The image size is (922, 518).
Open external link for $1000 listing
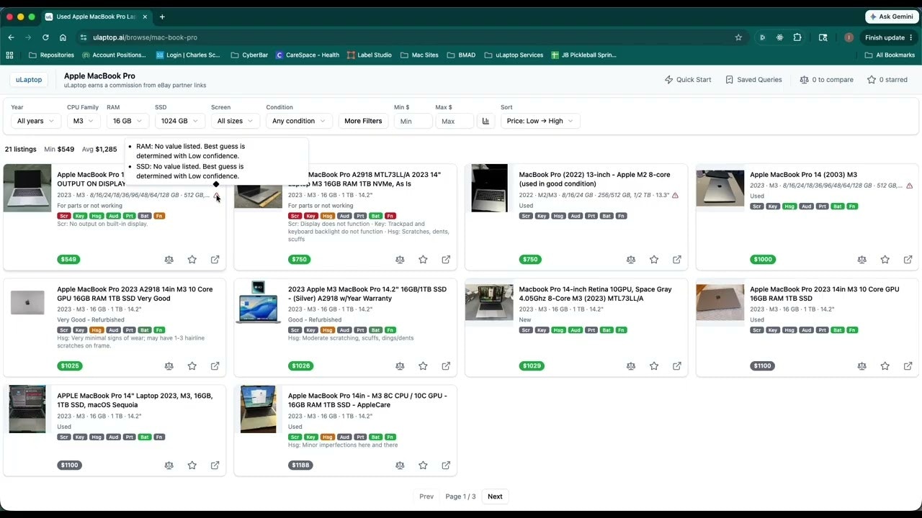click(908, 260)
